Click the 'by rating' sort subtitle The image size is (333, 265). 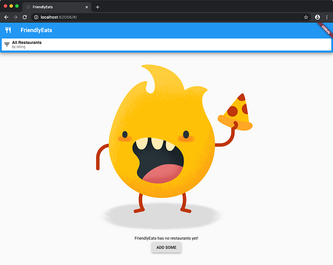coord(19,47)
